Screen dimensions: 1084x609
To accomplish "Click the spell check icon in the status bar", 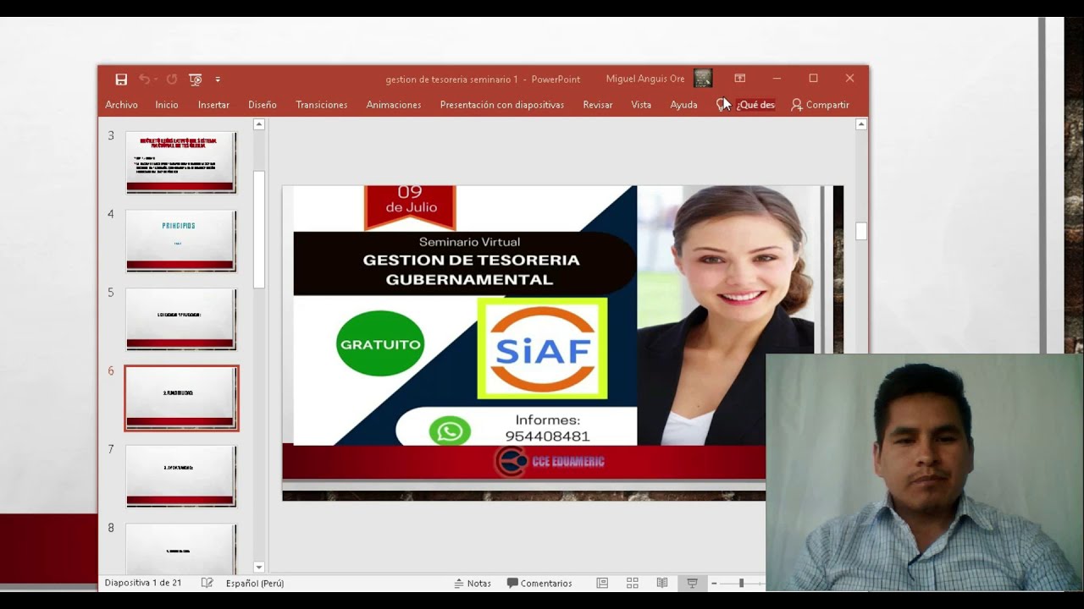I will coord(207,583).
